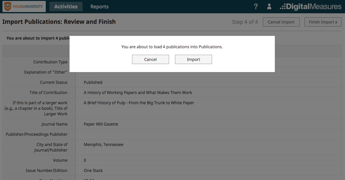
Task: Click the Current Status label
Action: pyautogui.click(x=54, y=82)
